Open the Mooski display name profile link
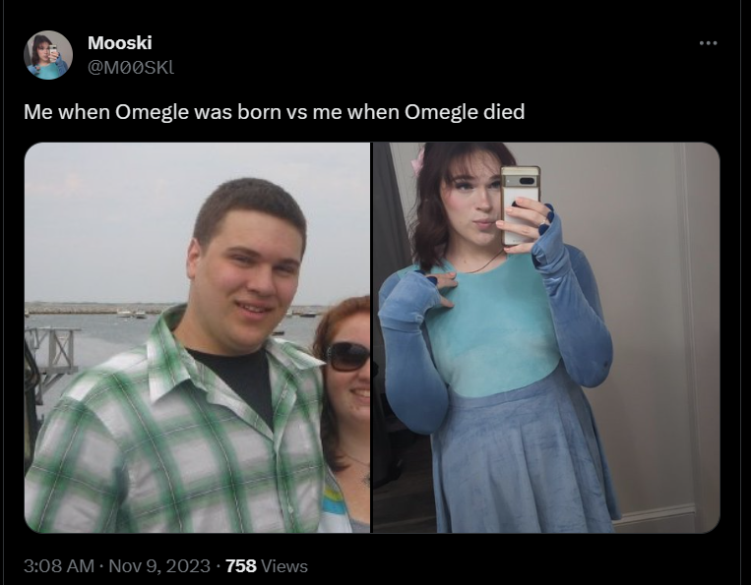751x585 pixels. coord(120,42)
